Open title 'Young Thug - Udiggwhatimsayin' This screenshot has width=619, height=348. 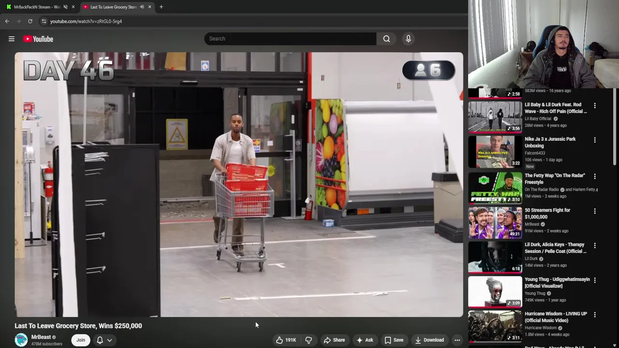coord(557,282)
